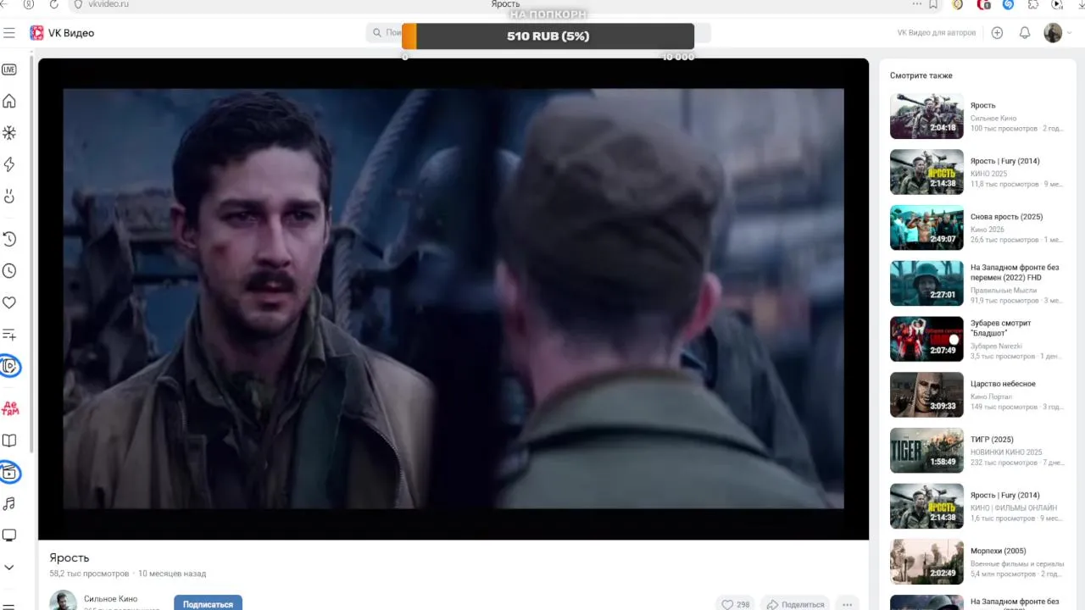Open more options three-dots under the video

click(847, 604)
